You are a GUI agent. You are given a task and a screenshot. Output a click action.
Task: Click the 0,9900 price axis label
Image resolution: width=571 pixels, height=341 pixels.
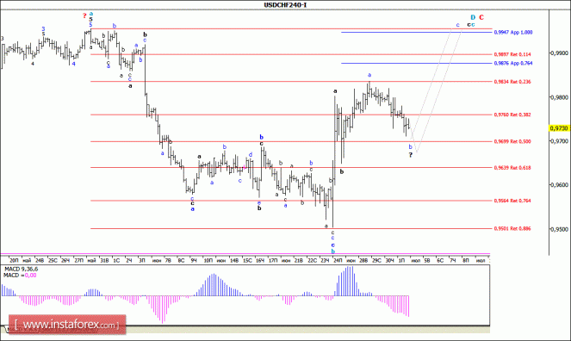tap(559, 53)
